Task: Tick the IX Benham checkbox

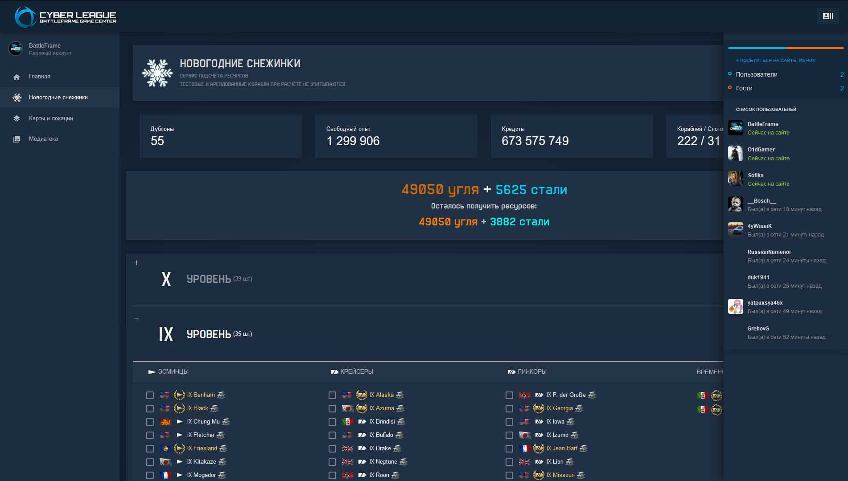Action: tap(150, 395)
